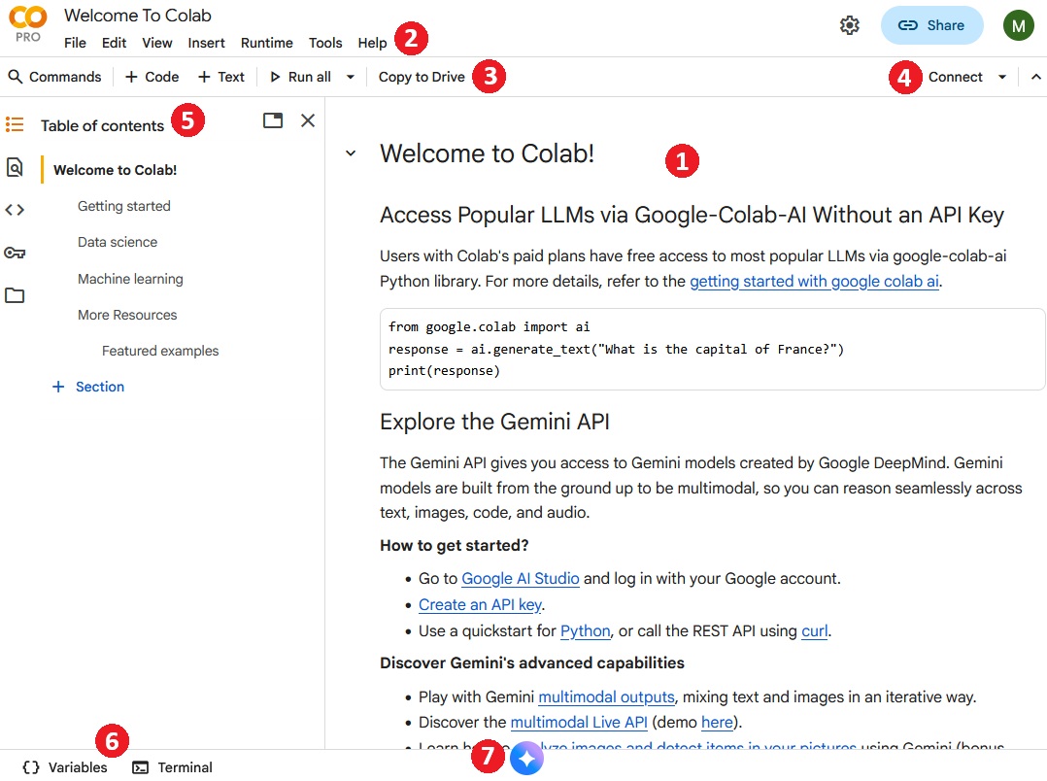Image resolution: width=1047 pixels, height=781 pixels.
Task: Click the Gemini sparkle button
Action: point(526,759)
